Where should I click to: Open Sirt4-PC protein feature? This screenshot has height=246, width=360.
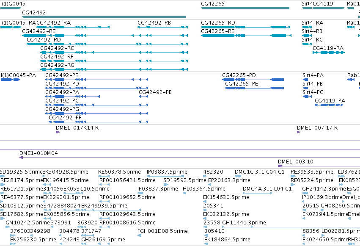(x=307, y=97)
